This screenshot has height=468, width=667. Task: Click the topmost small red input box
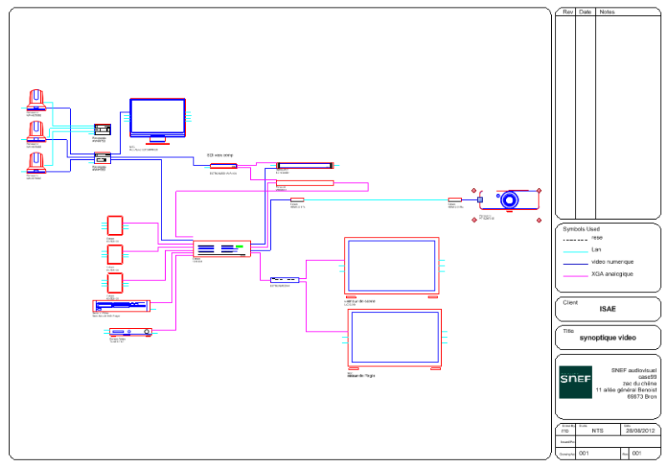(x=115, y=226)
